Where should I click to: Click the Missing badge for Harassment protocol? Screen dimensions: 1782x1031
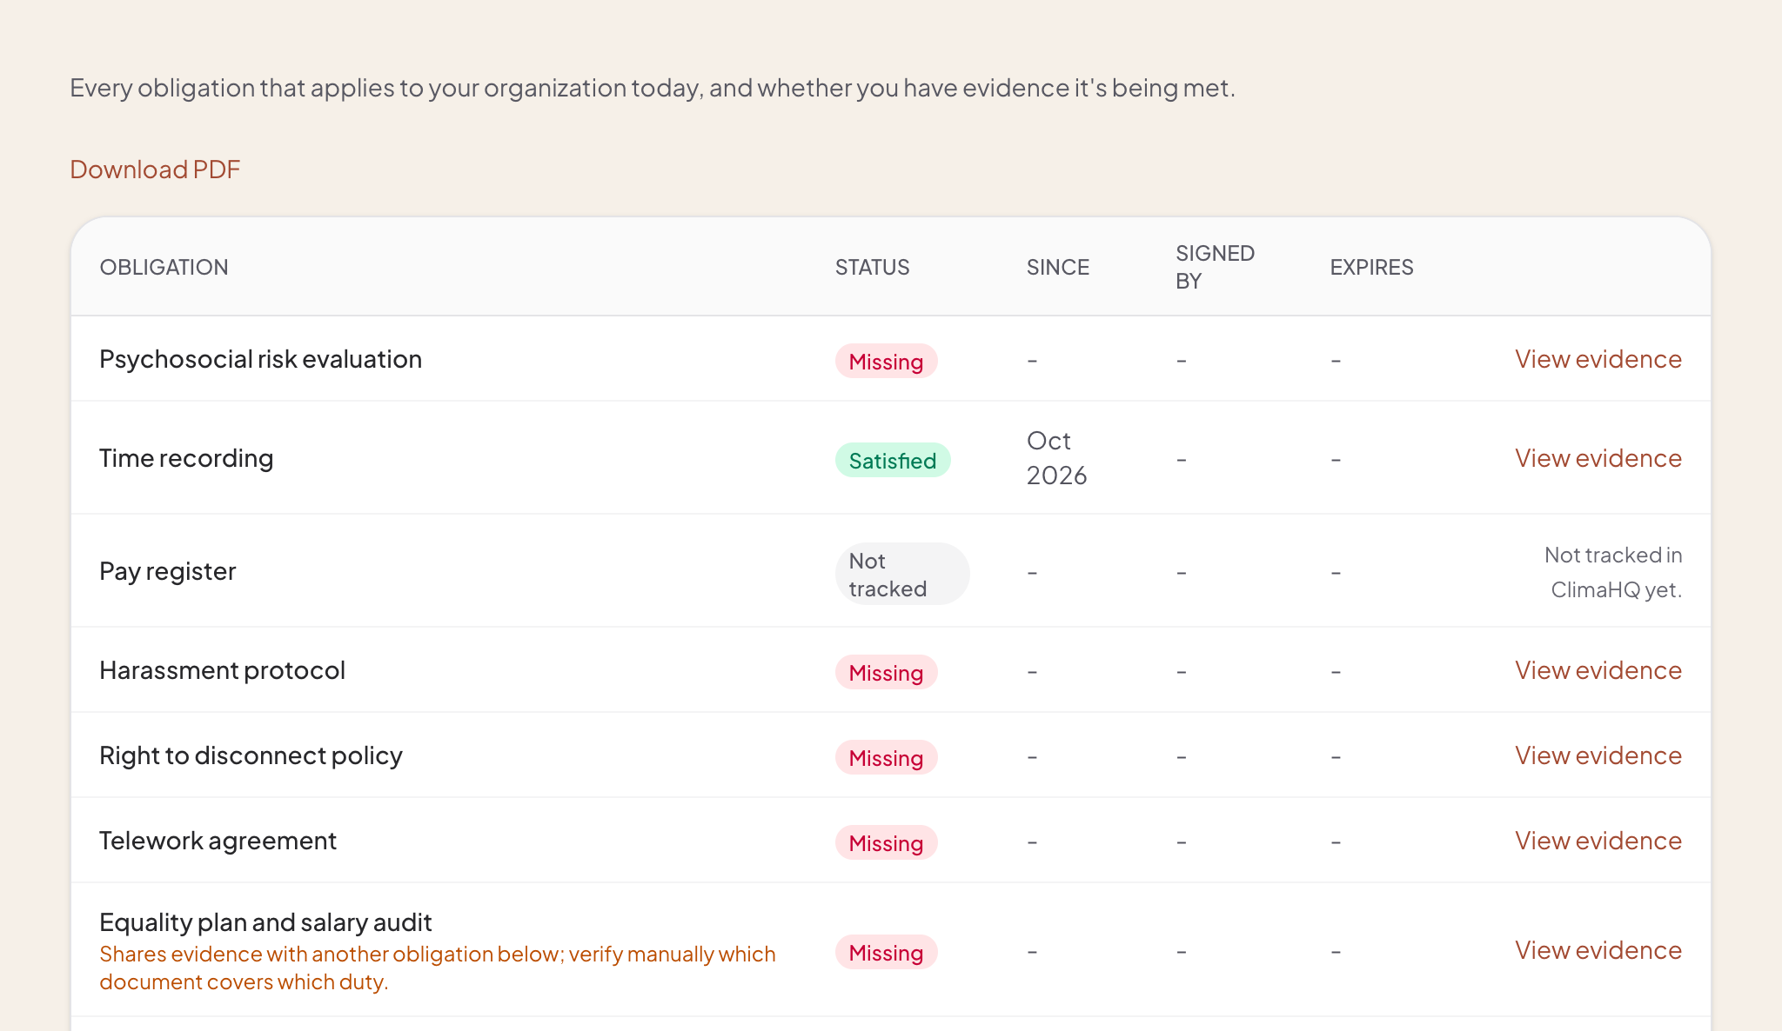[886, 672]
